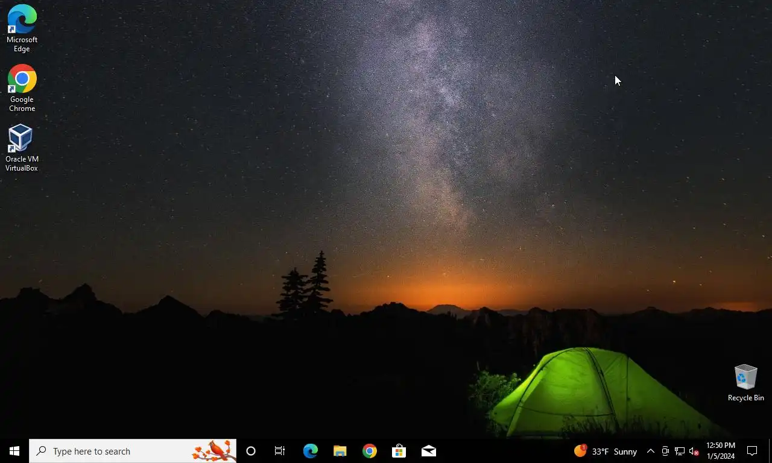Image resolution: width=772 pixels, height=463 pixels.
Task: Open File Explorer from the taskbar
Action: click(x=340, y=451)
